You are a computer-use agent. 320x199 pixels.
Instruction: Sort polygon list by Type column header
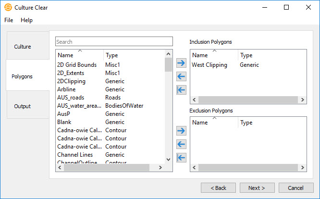[133, 55]
